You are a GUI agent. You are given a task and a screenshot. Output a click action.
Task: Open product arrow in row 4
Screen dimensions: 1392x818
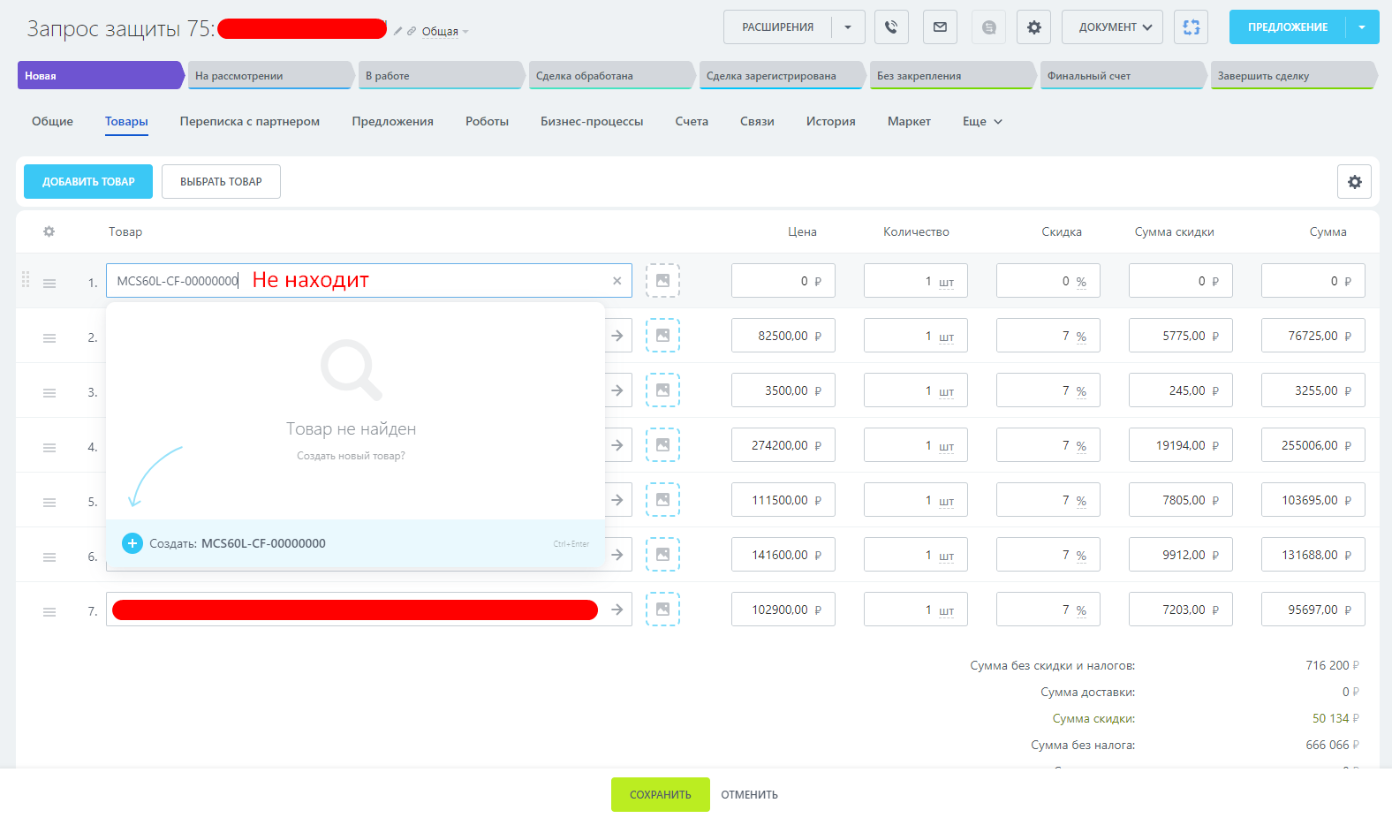click(617, 445)
